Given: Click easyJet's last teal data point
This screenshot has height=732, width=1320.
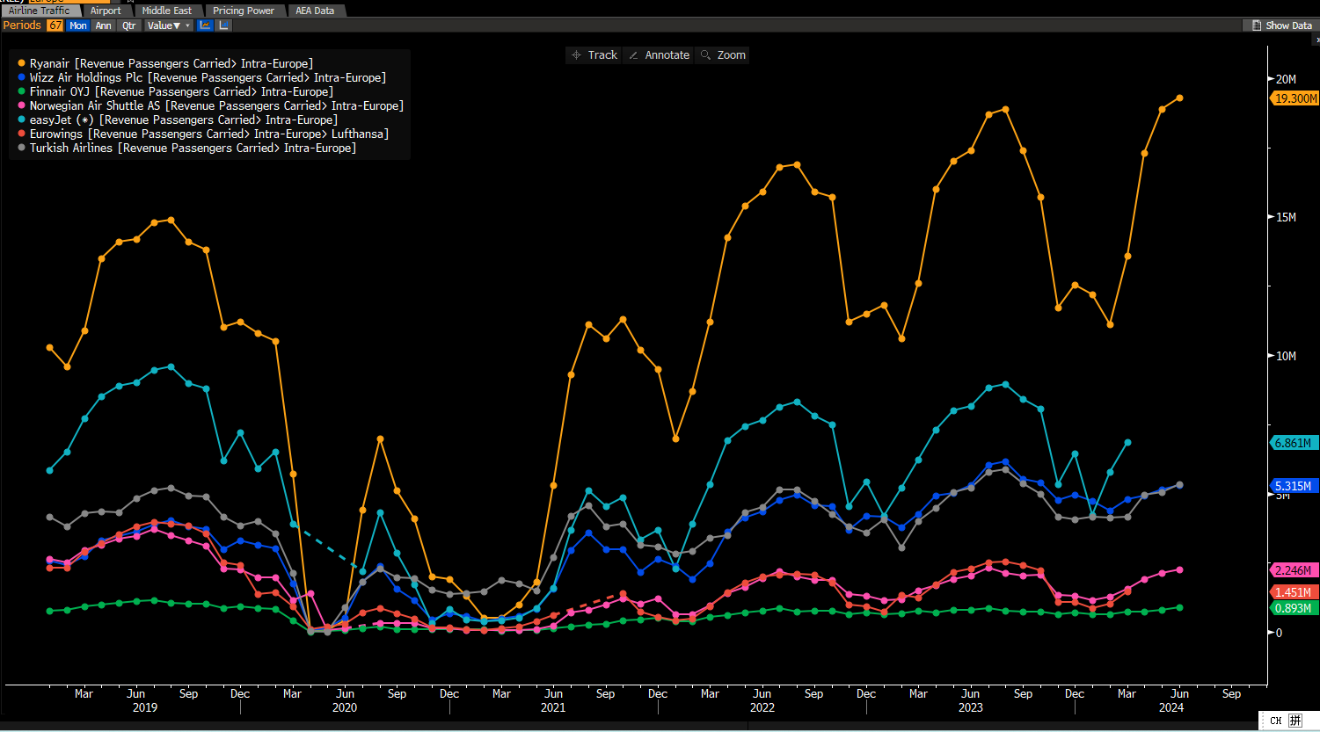Looking at the screenshot, I should pos(1127,443).
